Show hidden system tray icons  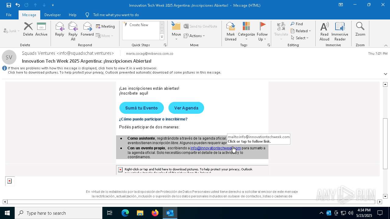(321, 213)
